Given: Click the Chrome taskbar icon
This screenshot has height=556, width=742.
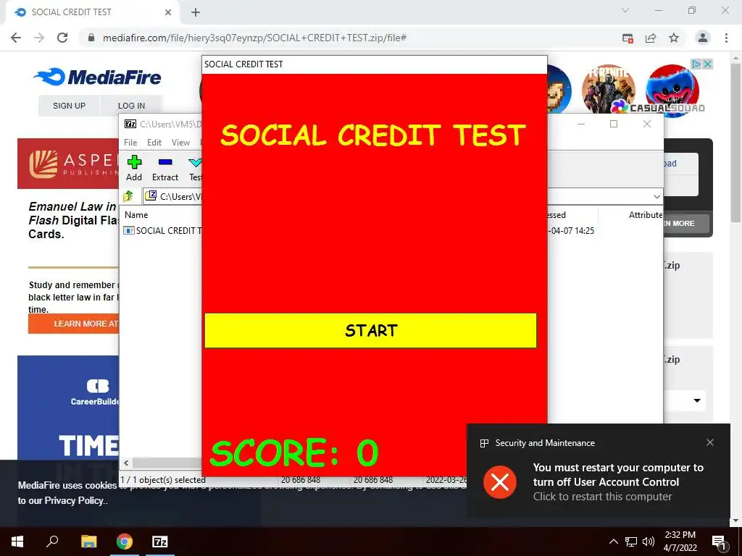Looking at the screenshot, I should tap(125, 542).
